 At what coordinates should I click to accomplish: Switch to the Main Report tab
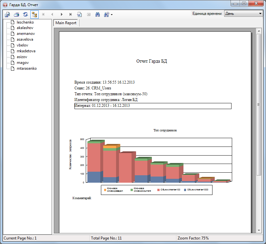(x=66, y=23)
